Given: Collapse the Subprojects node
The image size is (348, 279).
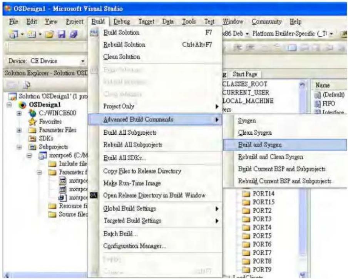Looking at the screenshot, I should (x=19, y=147).
